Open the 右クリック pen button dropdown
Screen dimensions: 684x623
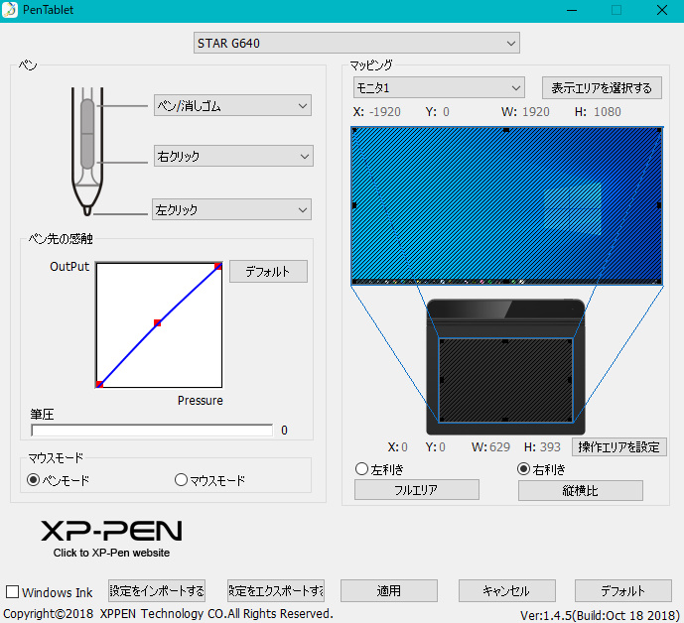click(x=233, y=156)
